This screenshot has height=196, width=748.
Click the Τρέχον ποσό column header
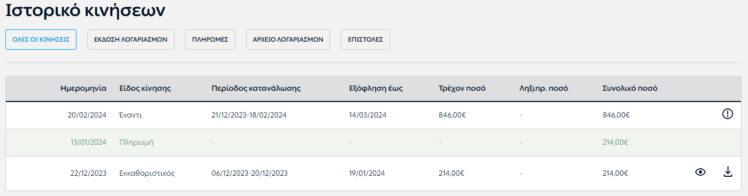[x=462, y=89]
